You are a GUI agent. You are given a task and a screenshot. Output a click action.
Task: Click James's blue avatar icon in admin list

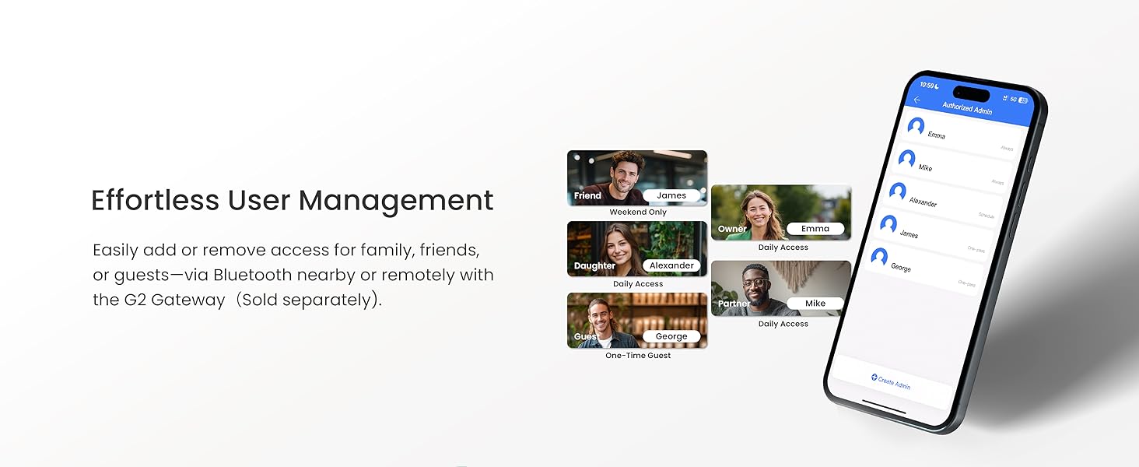[888, 225]
